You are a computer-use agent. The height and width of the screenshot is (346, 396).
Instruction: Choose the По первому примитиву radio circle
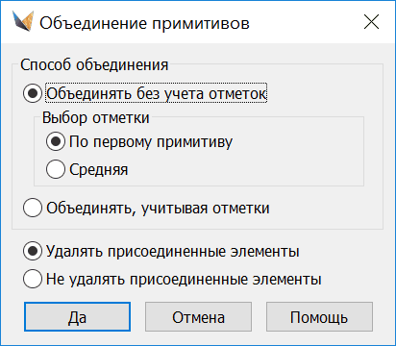(x=56, y=141)
